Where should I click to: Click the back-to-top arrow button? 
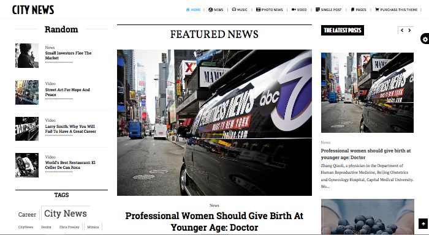coord(423,224)
